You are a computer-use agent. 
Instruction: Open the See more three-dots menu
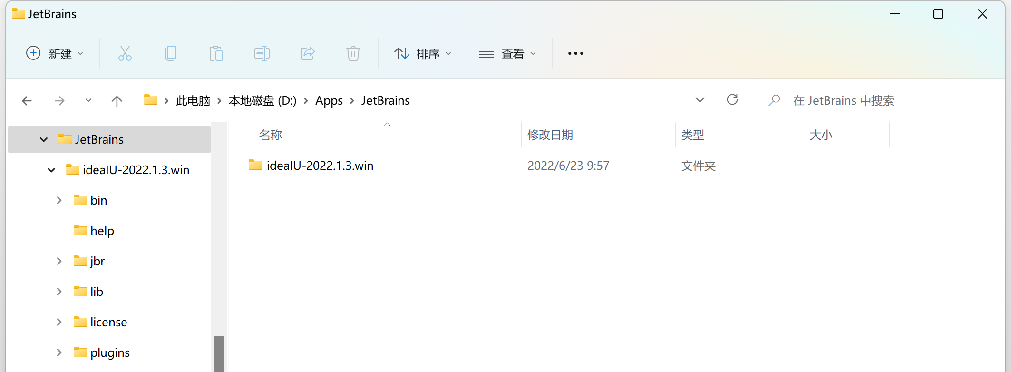pyautogui.click(x=575, y=53)
